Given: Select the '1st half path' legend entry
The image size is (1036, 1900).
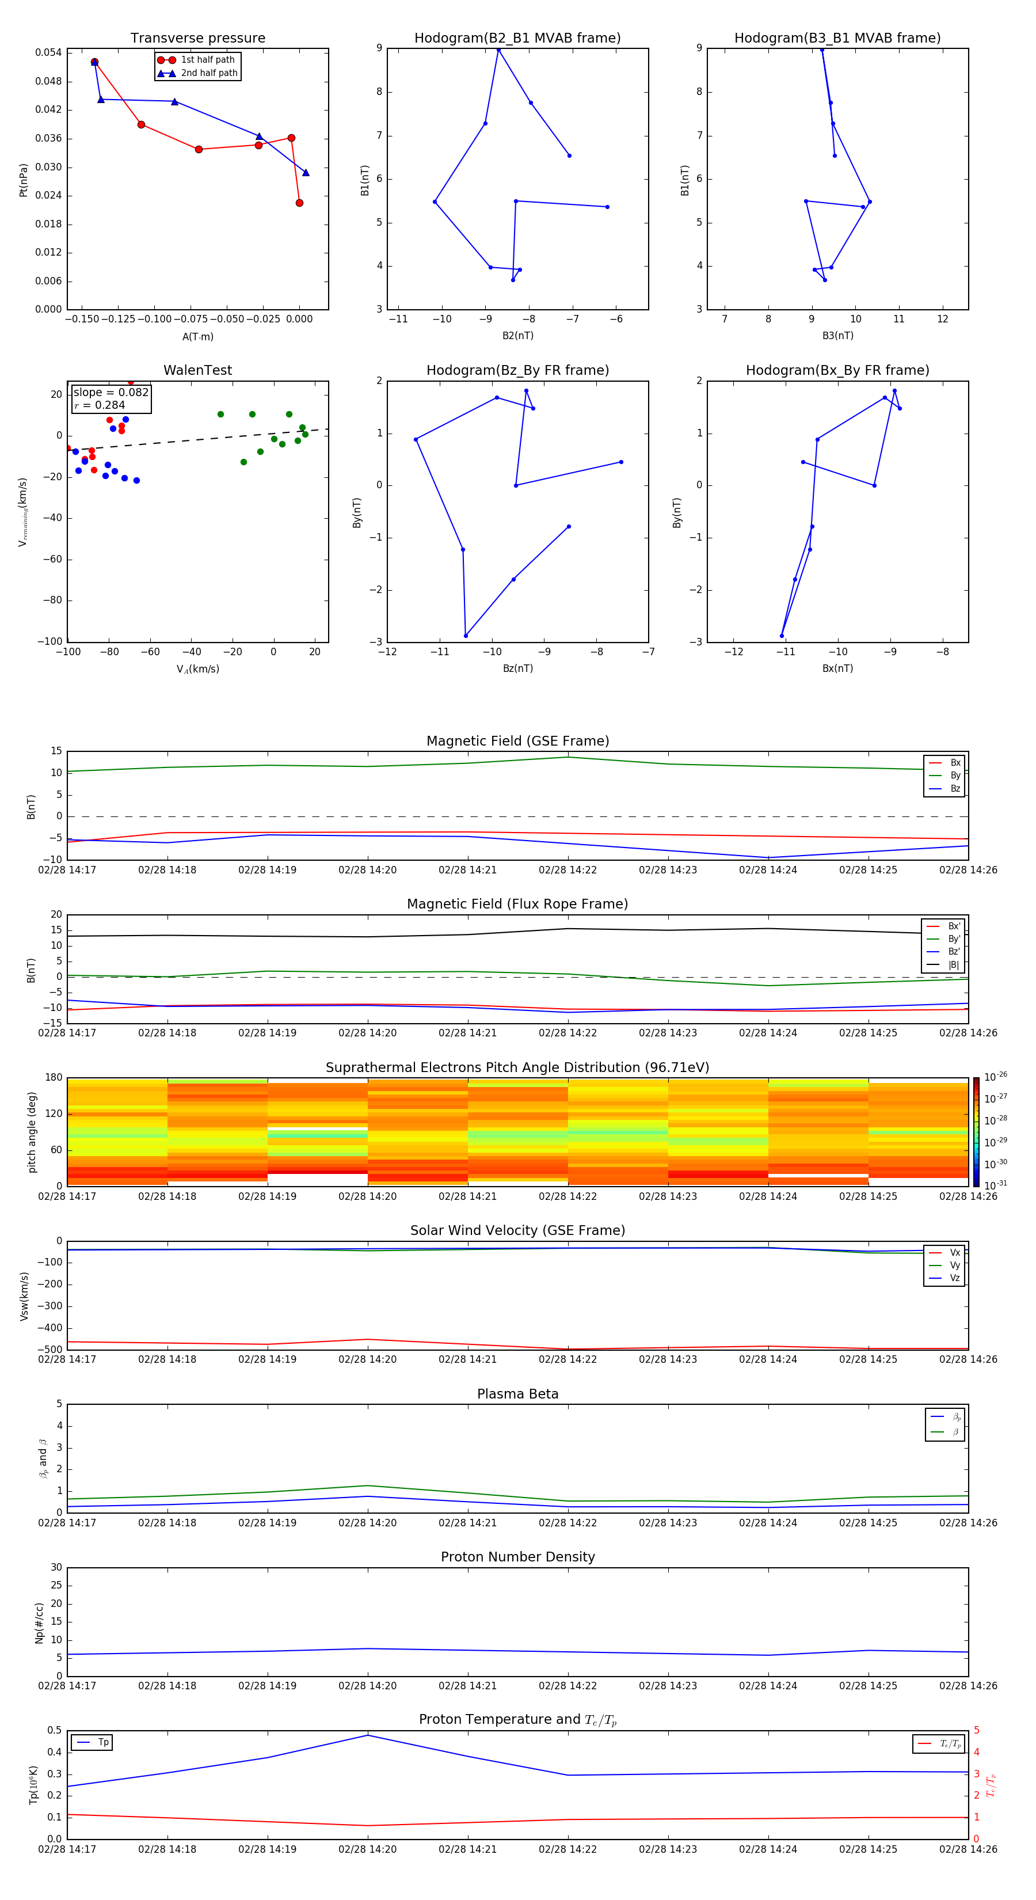Looking at the screenshot, I should point(197,60).
